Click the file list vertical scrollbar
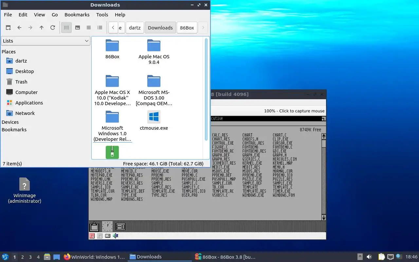419x262 pixels. (x=206, y=89)
